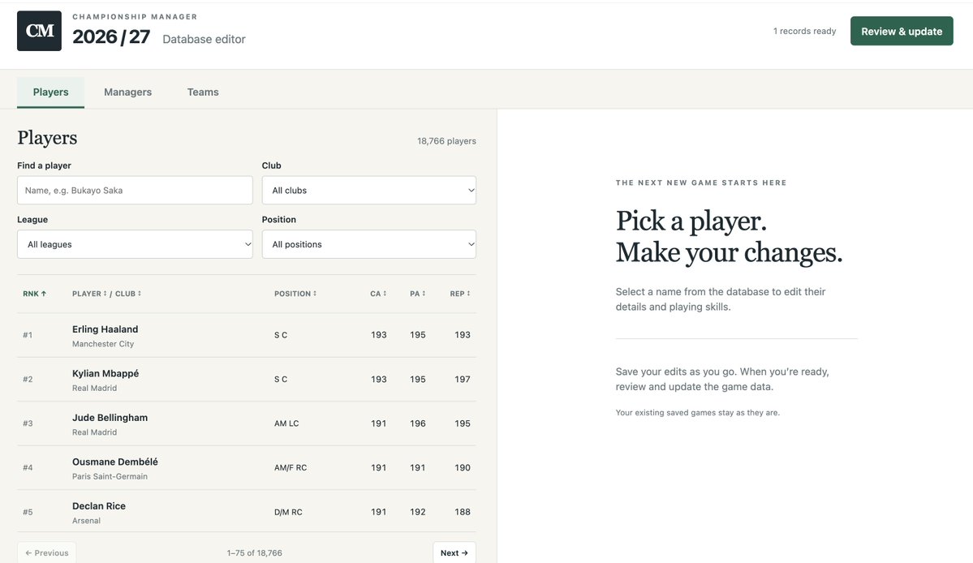This screenshot has height=563, width=973.
Task: Click the CM logo icon
Action: click(39, 31)
